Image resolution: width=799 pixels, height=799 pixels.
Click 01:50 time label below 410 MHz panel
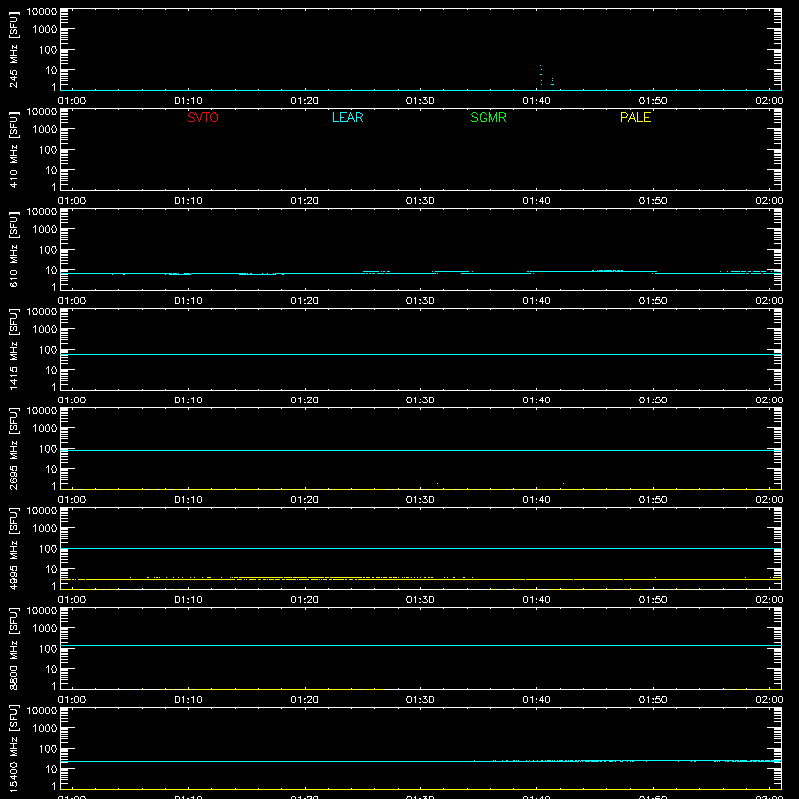653,201
